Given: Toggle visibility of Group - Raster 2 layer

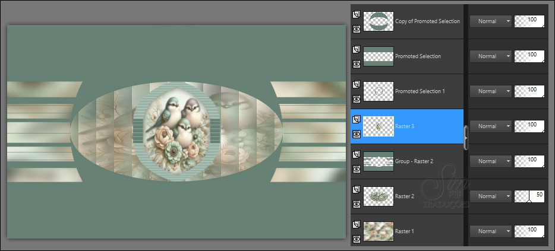Looking at the screenshot, I should click(x=357, y=169).
